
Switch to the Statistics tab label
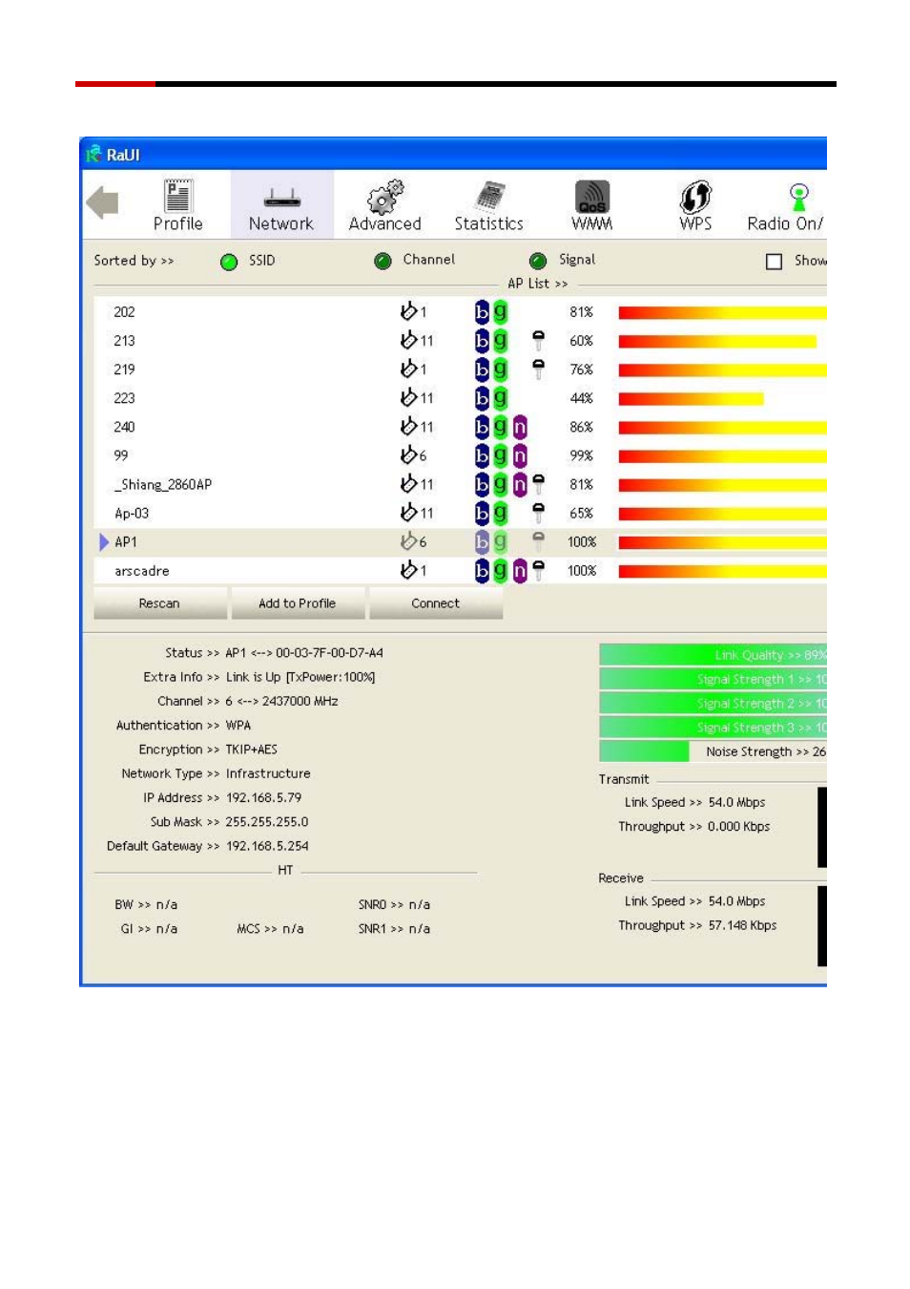coord(488,223)
